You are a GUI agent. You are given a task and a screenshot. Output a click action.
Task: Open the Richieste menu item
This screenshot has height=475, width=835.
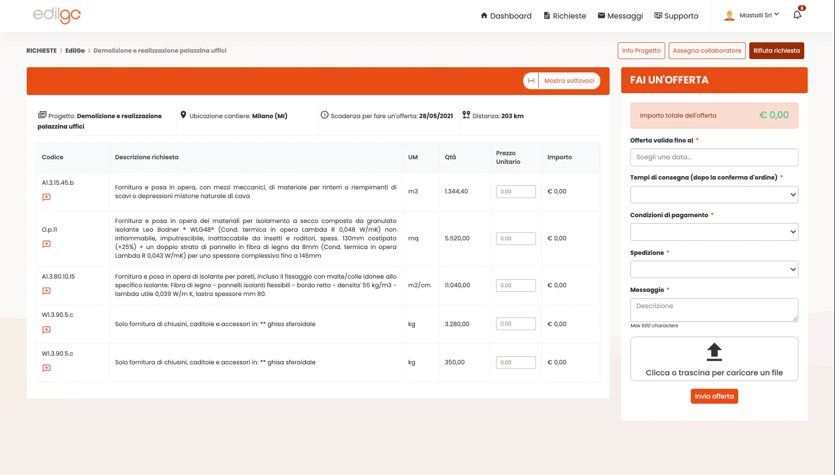click(565, 16)
